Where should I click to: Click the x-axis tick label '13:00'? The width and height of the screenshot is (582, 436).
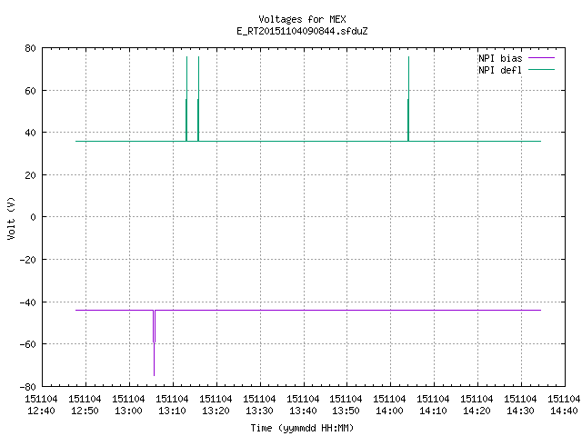(x=128, y=411)
